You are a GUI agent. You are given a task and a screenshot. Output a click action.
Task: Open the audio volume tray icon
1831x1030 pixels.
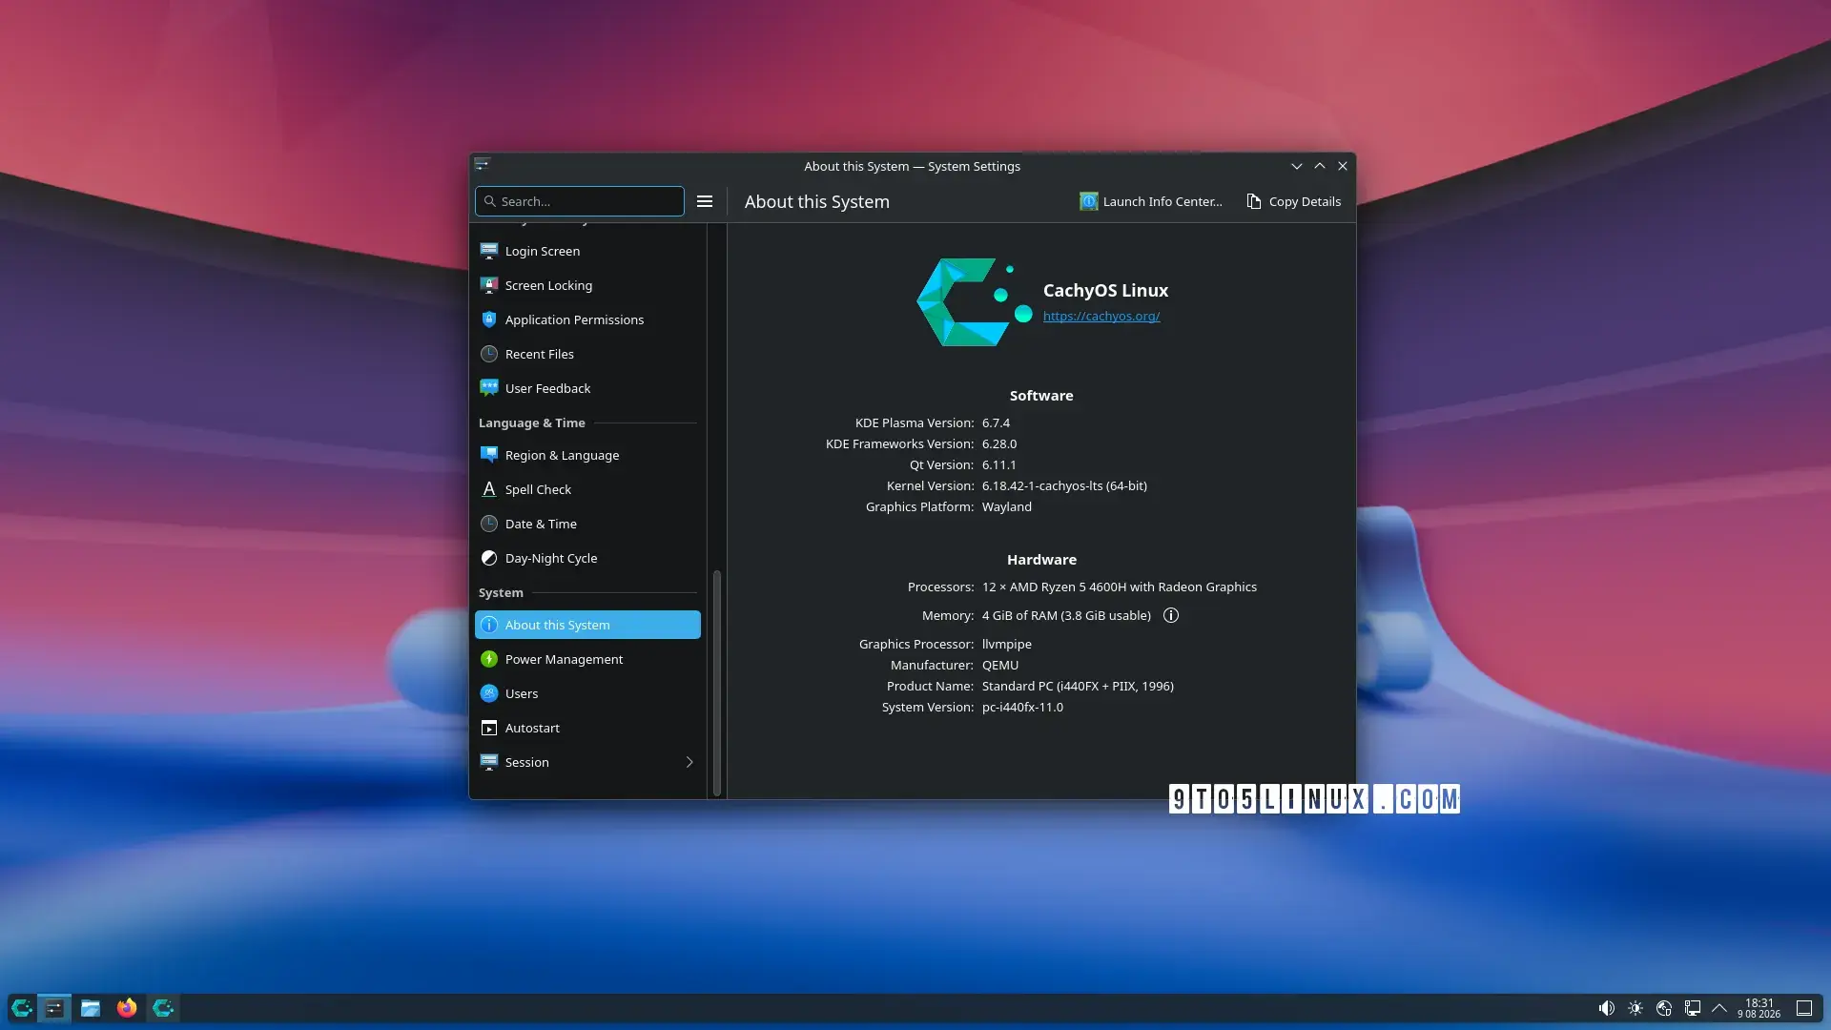[x=1607, y=1008]
